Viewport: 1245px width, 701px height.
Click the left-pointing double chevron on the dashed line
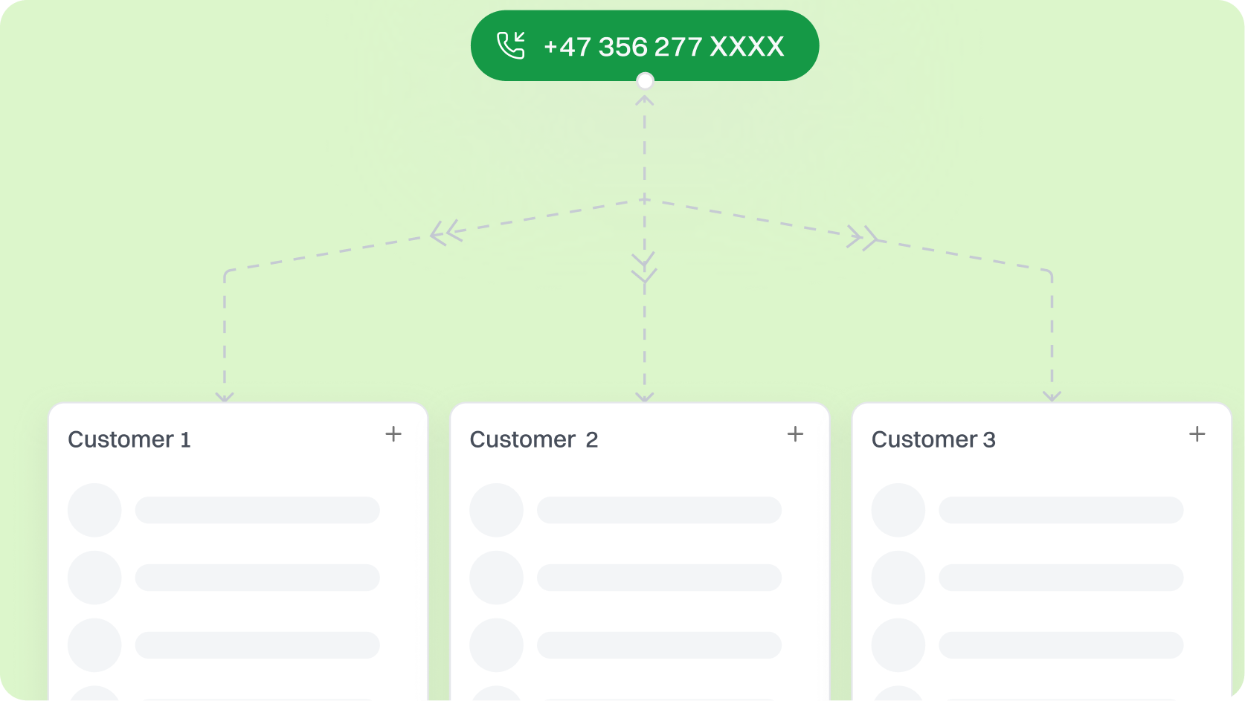click(448, 233)
